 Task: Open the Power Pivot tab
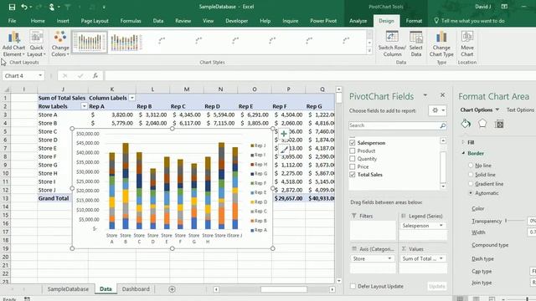click(323, 21)
